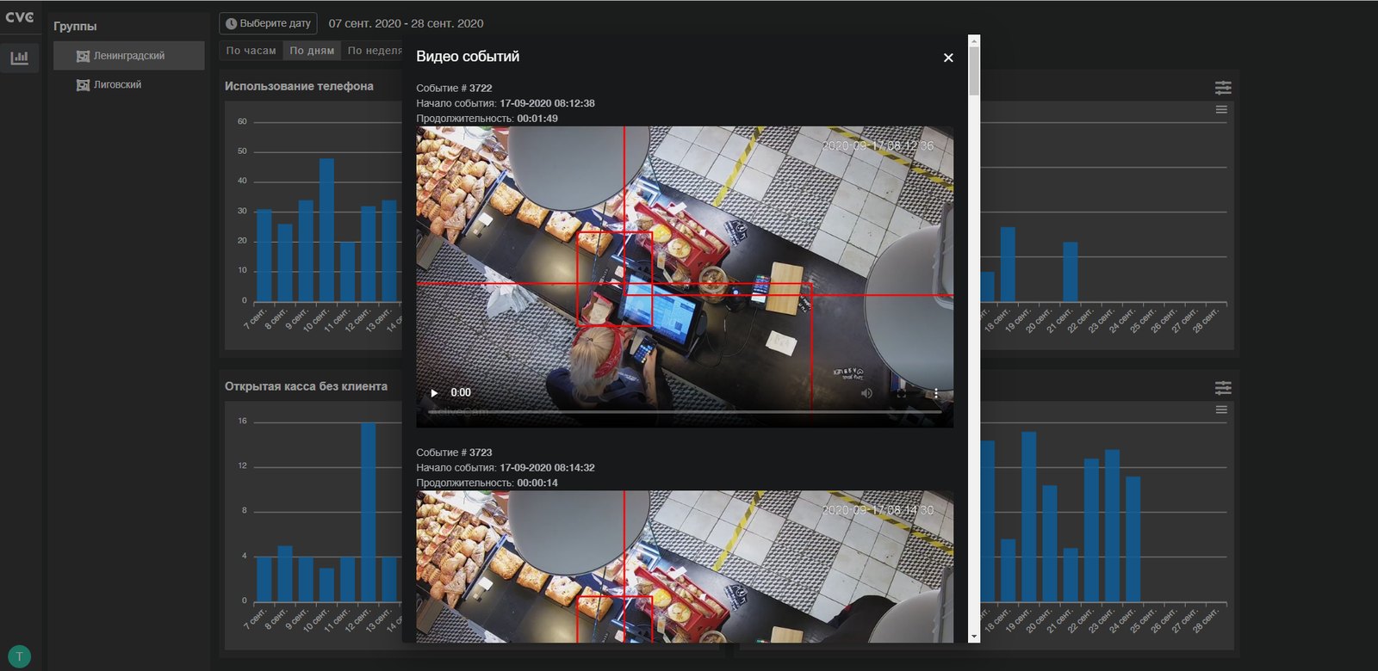Image resolution: width=1378 pixels, height=671 pixels.
Task: Click the dialog vertical scrollbar thumb
Action: pyautogui.click(x=974, y=71)
